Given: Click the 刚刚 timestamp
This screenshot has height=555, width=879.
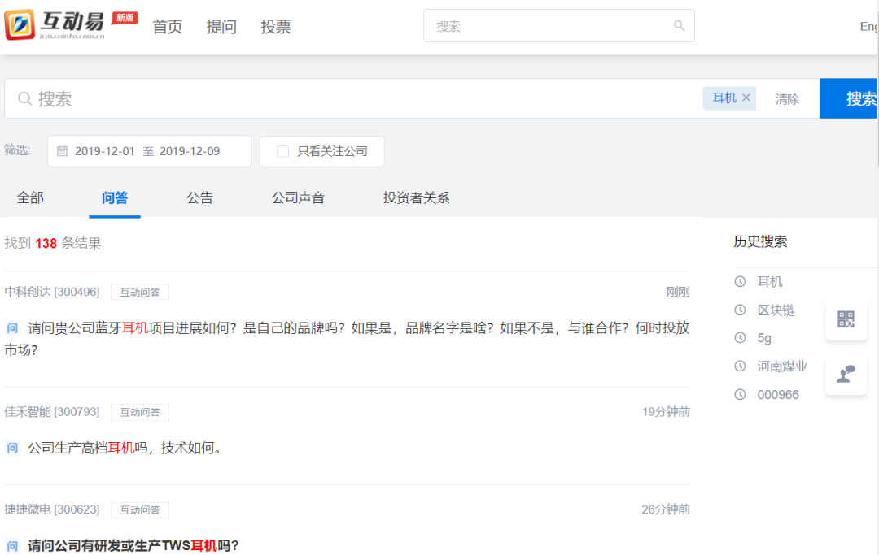Looking at the screenshot, I should click(x=678, y=292).
